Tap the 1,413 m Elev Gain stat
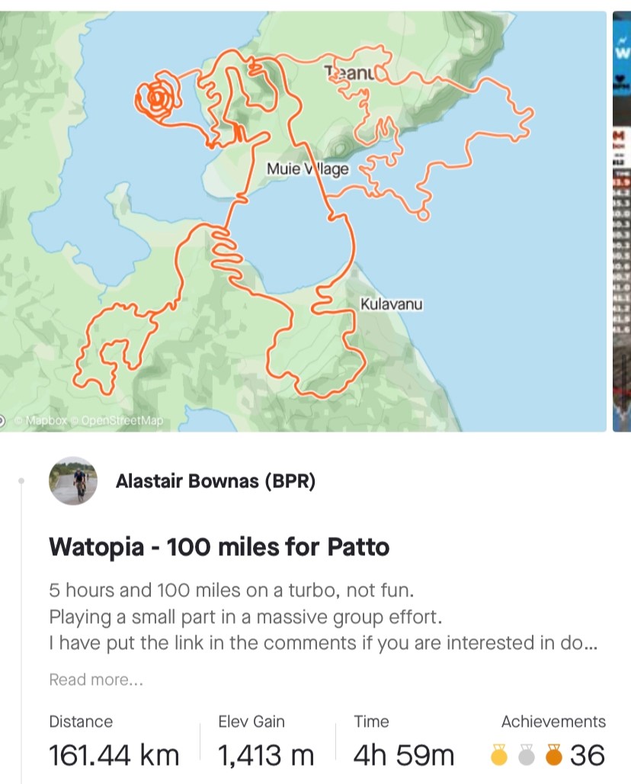Image resolution: width=631 pixels, height=784 pixels. pos(266,755)
